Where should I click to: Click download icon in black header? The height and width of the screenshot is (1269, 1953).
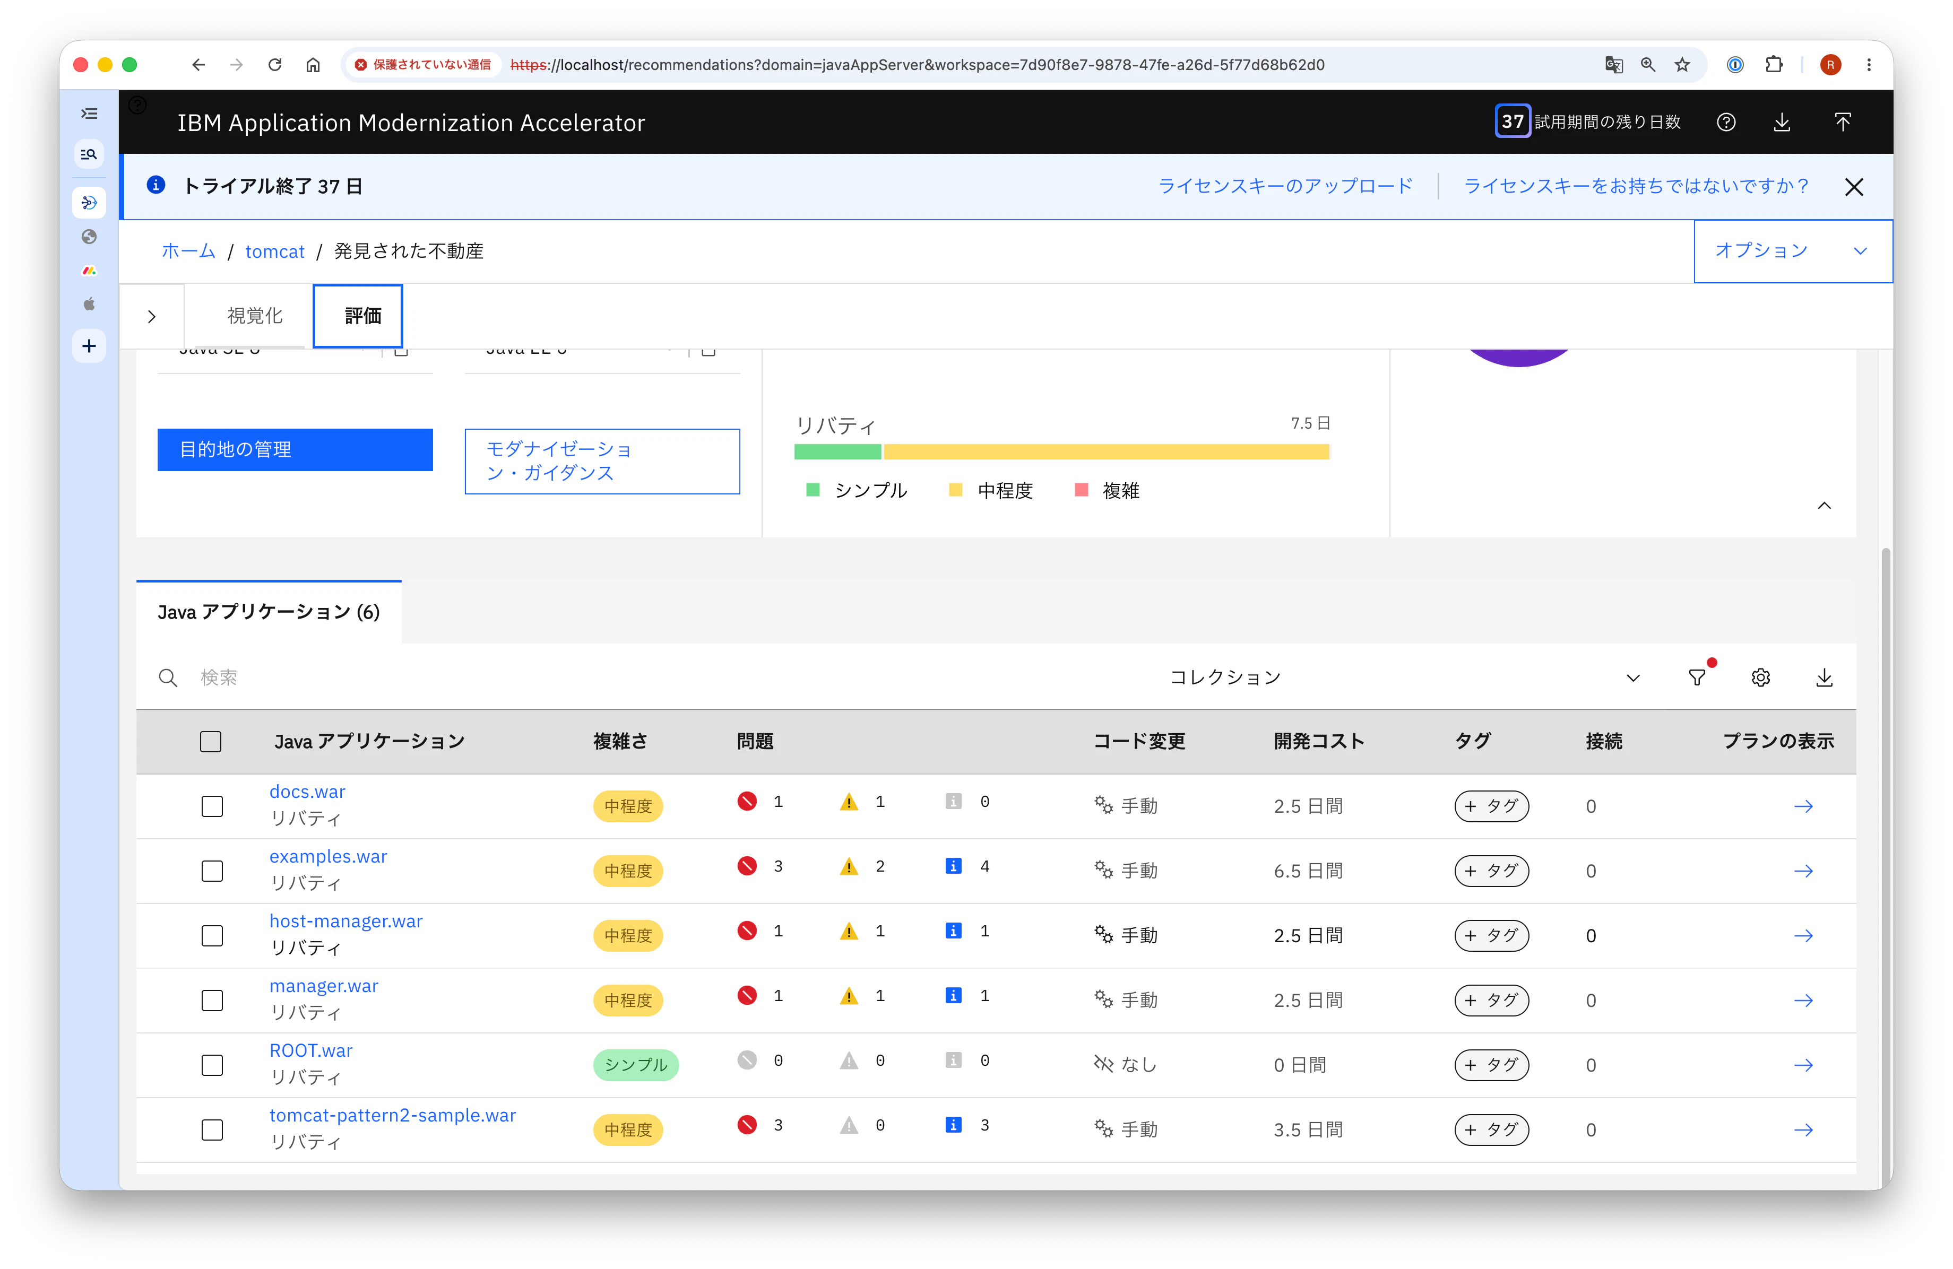point(1782,122)
